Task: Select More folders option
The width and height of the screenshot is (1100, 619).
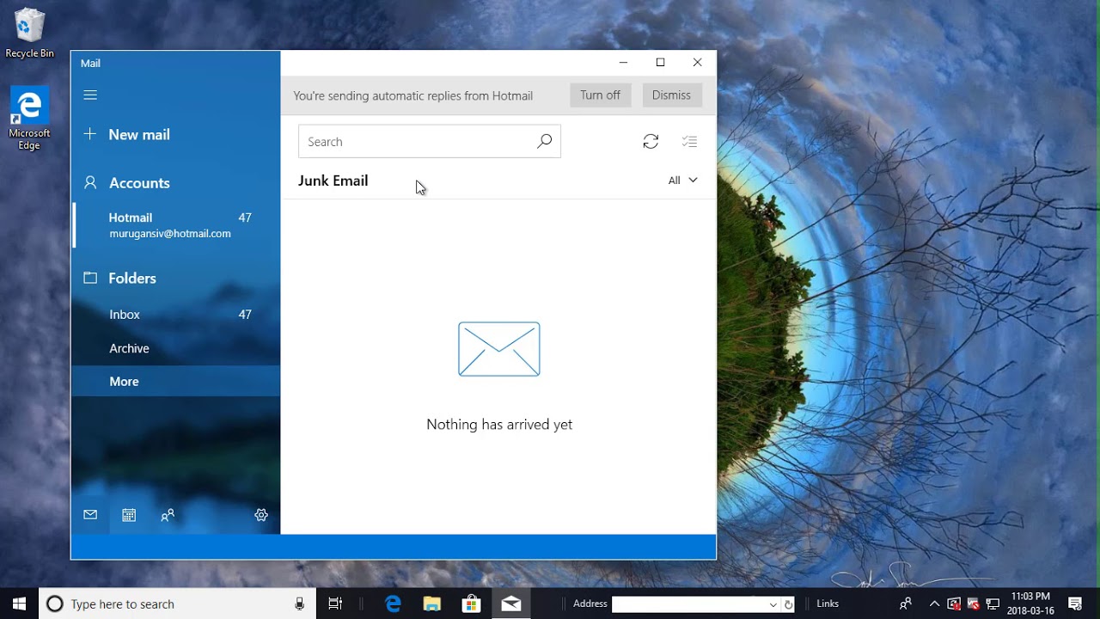Action: pyautogui.click(x=176, y=382)
